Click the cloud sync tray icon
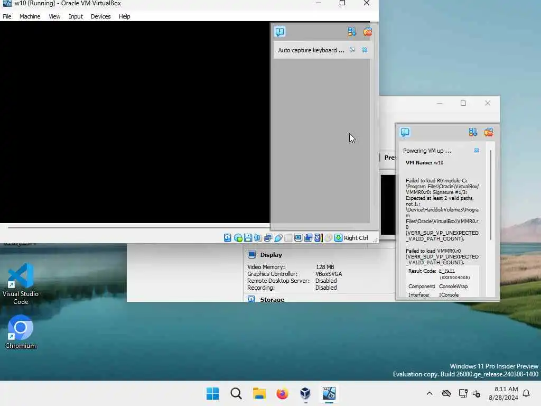 (x=446, y=393)
